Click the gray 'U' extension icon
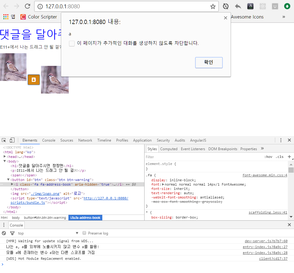The height and width of the screenshot is (273, 294). (x=275, y=6)
